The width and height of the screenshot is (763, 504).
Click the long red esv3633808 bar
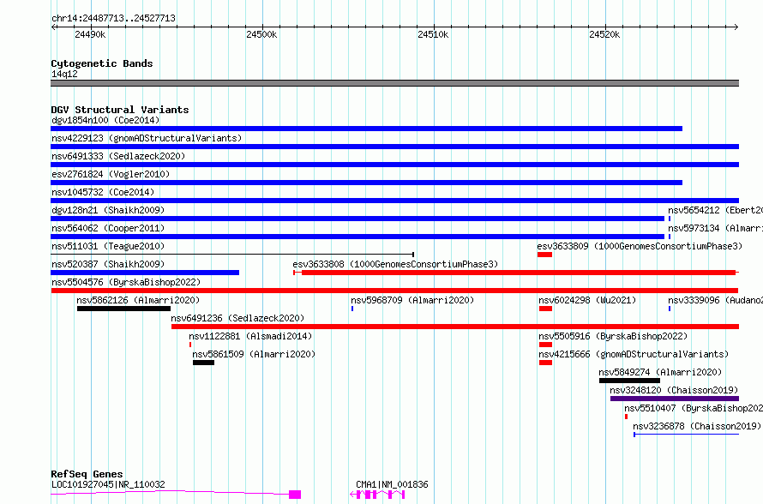coord(516,273)
